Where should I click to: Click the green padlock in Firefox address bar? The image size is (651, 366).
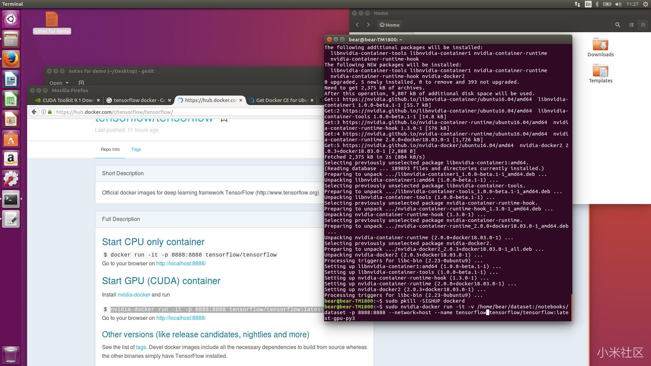pos(50,112)
